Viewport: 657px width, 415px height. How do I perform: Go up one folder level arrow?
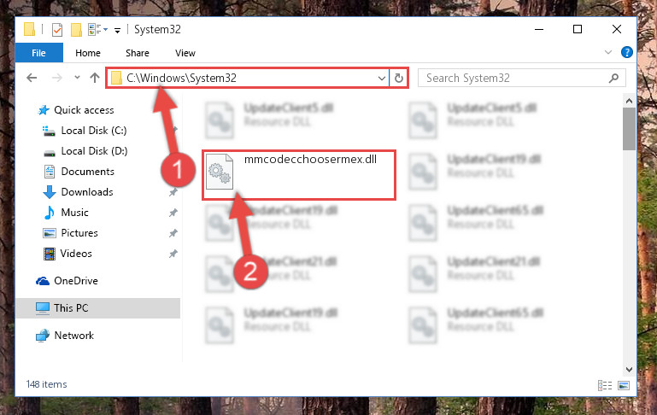coord(95,78)
